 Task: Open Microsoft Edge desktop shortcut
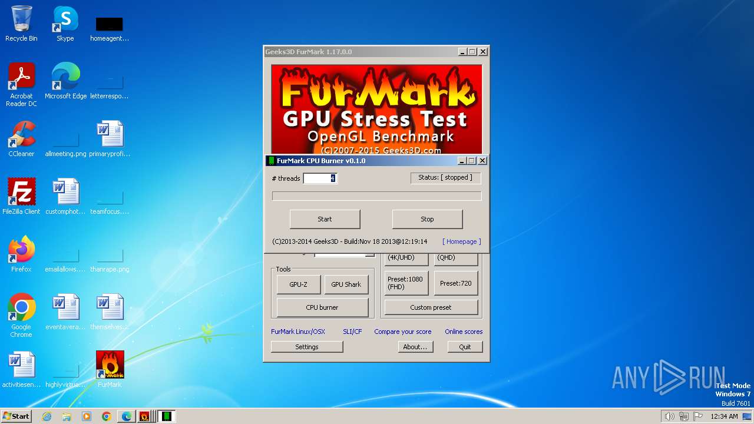click(x=65, y=81)
